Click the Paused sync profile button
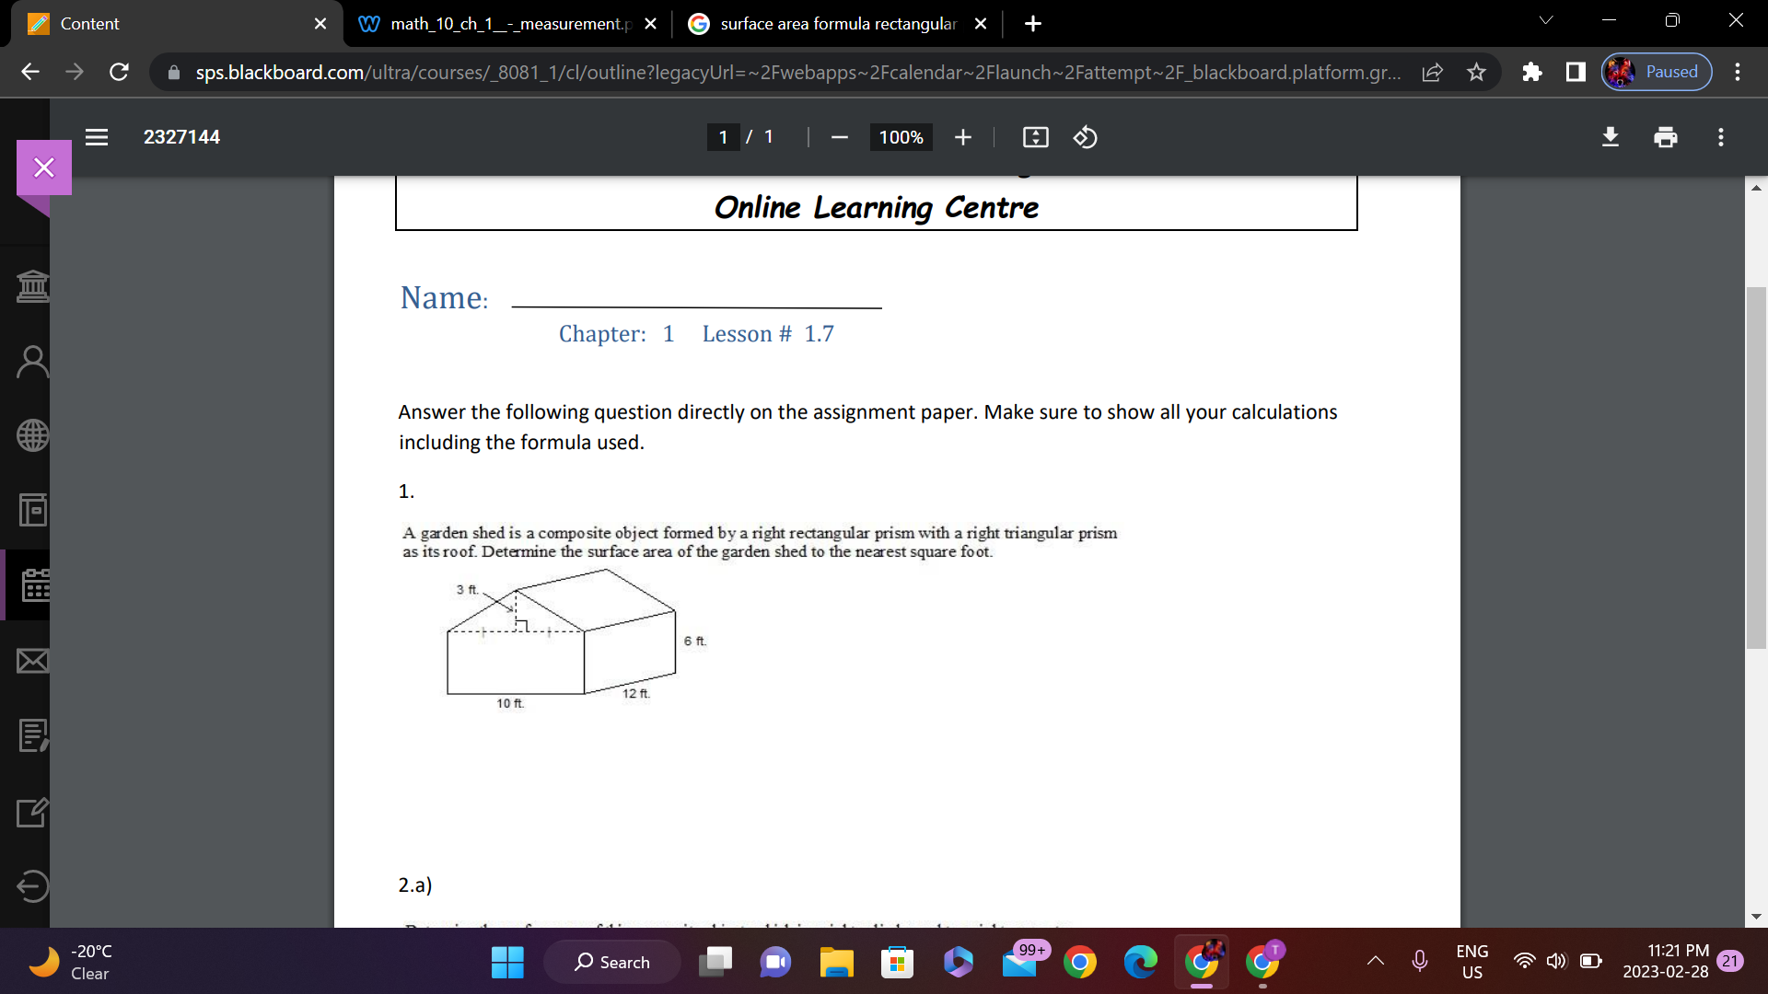Image resolution: width=1768 pixels, height=994 pixels. (1656, 72)
